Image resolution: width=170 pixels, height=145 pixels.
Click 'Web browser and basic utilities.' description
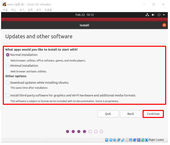(29, 71)
